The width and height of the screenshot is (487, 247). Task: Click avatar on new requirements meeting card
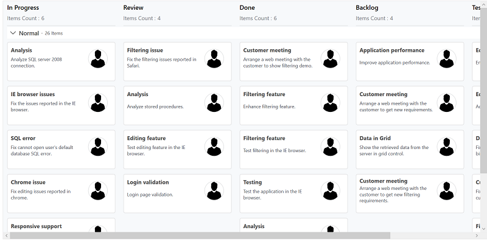(446, 103)
